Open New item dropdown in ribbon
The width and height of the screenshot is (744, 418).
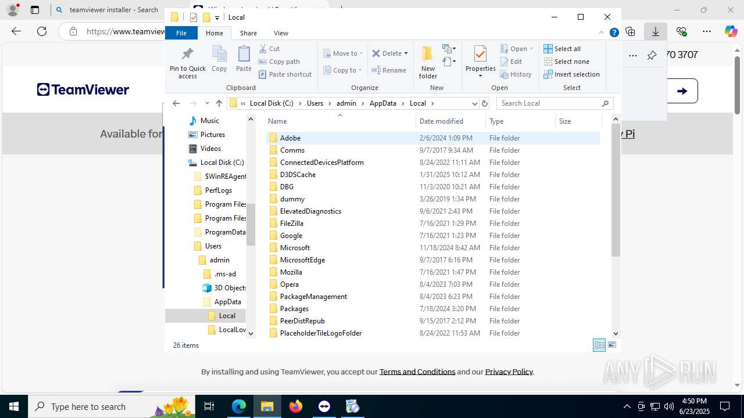click(x=449, y=49)
